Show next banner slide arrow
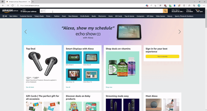Image resolution: width=207 pixels, height=111 pixels. tap(180, 32)
